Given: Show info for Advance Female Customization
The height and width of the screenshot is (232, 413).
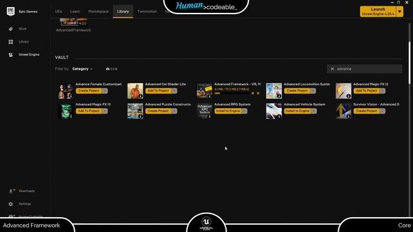Looking at the screenshot, I should [x=71, y=96].
